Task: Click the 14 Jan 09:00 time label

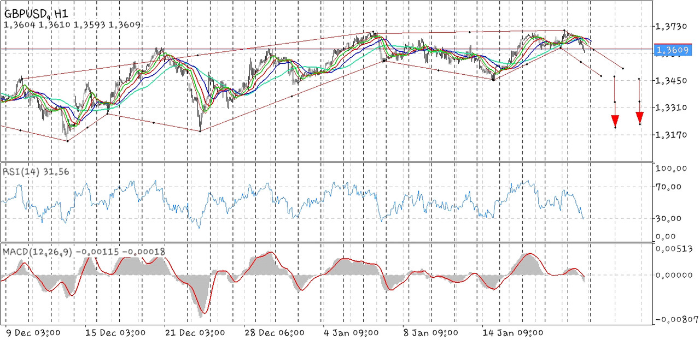Action: (x=512, y=333)
